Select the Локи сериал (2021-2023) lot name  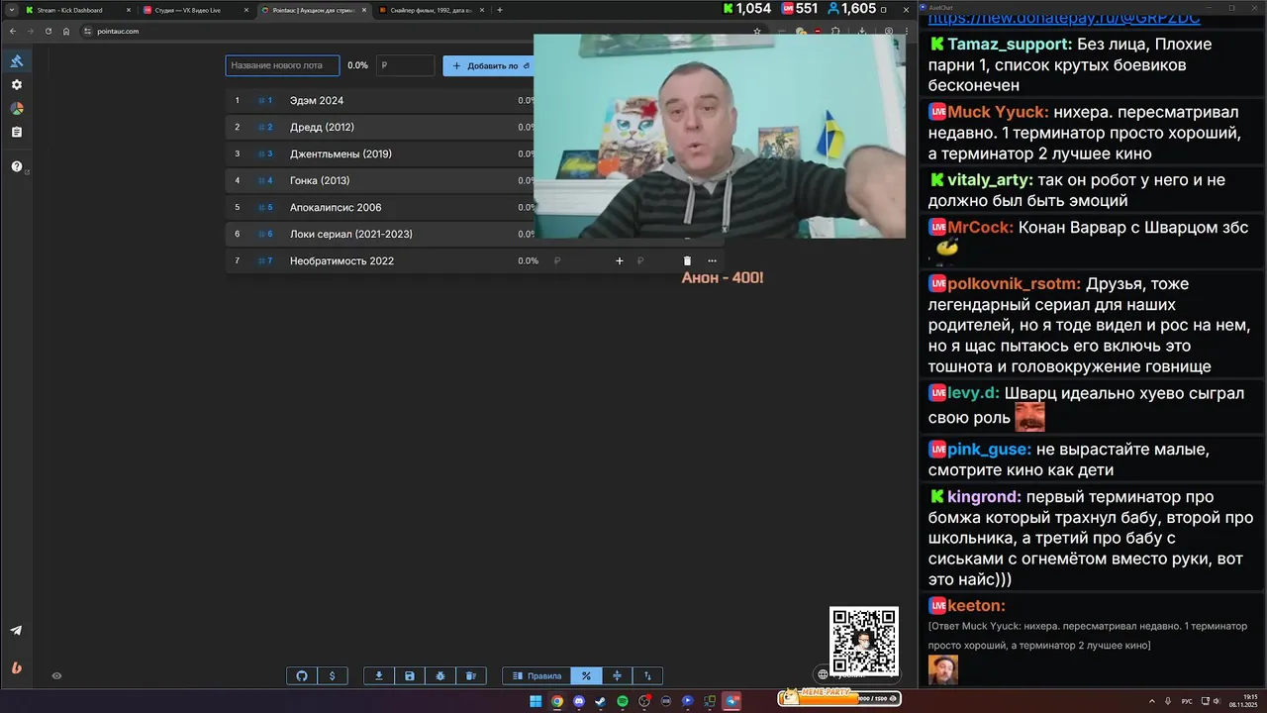tap(351, 235)
